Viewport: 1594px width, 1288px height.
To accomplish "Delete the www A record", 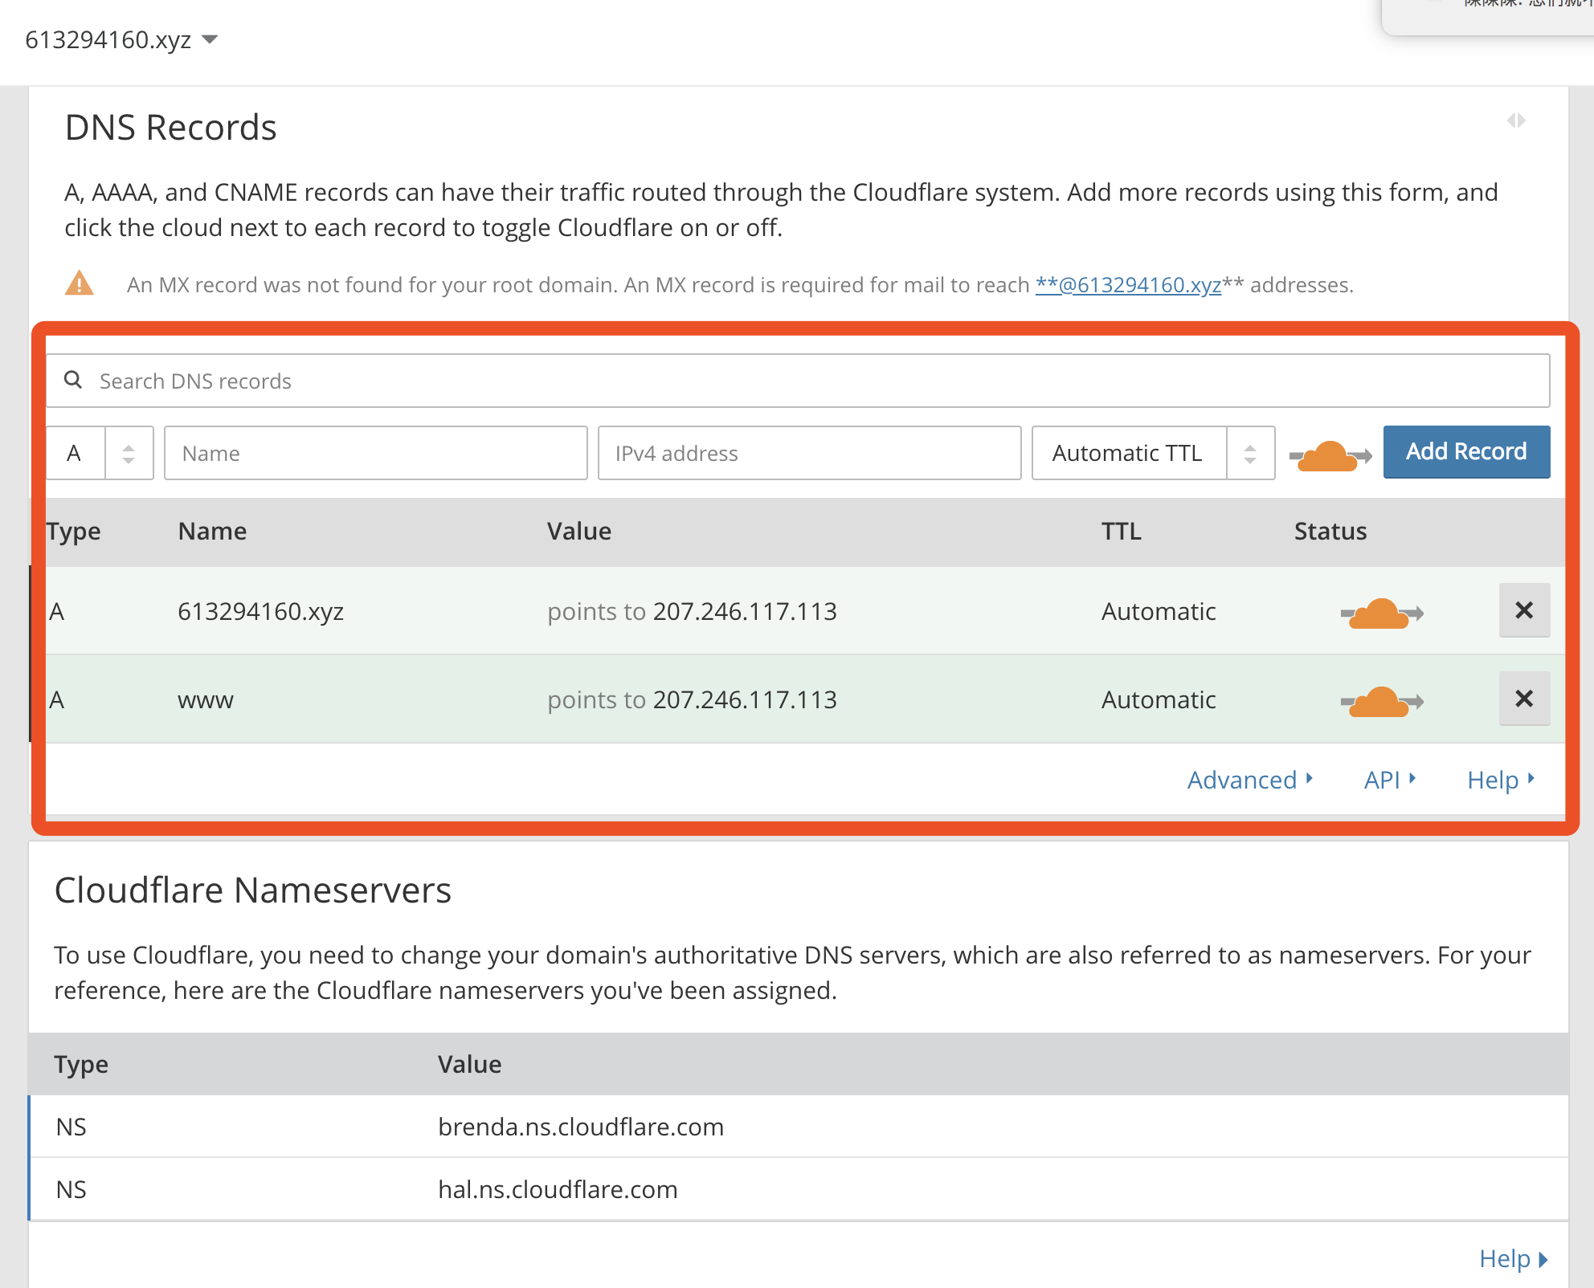I will click(1524, 699).
